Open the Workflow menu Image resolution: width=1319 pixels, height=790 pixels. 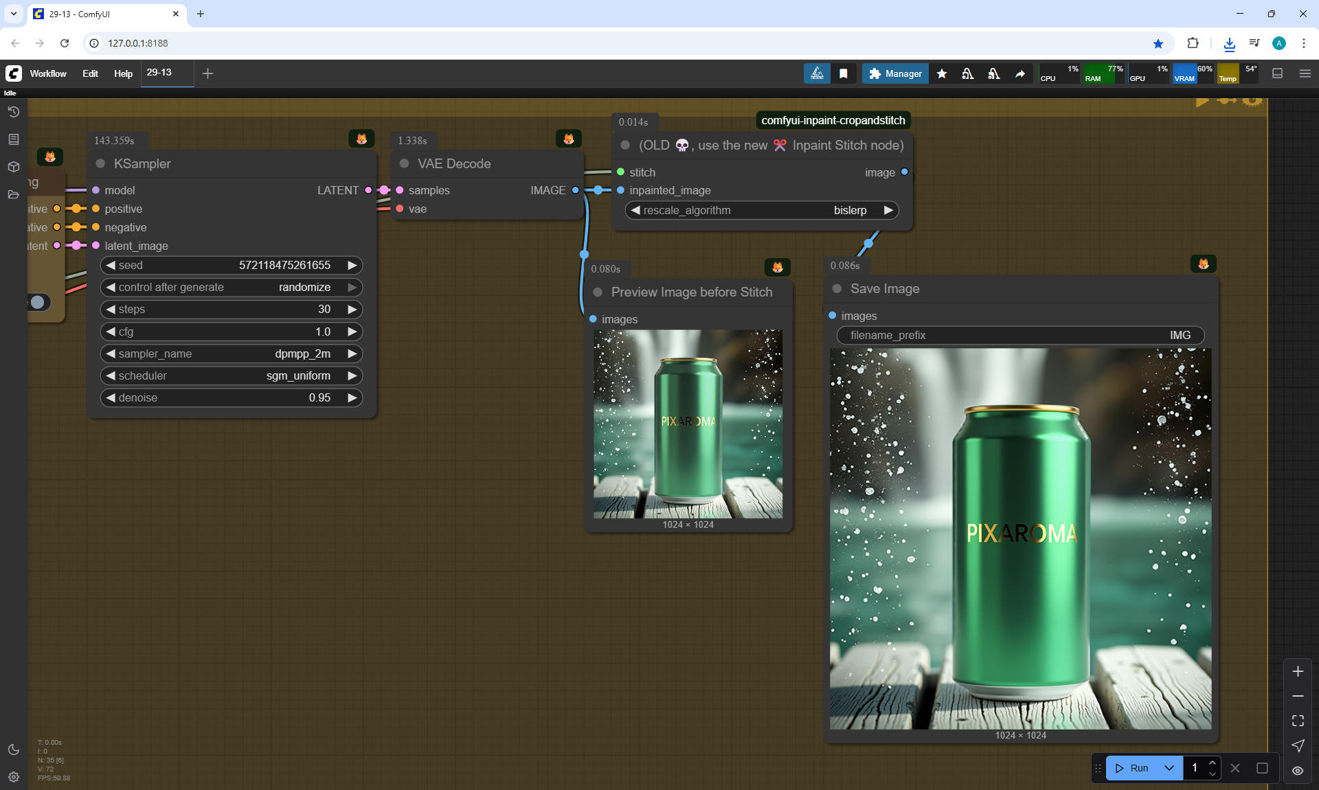coord(48,73)
